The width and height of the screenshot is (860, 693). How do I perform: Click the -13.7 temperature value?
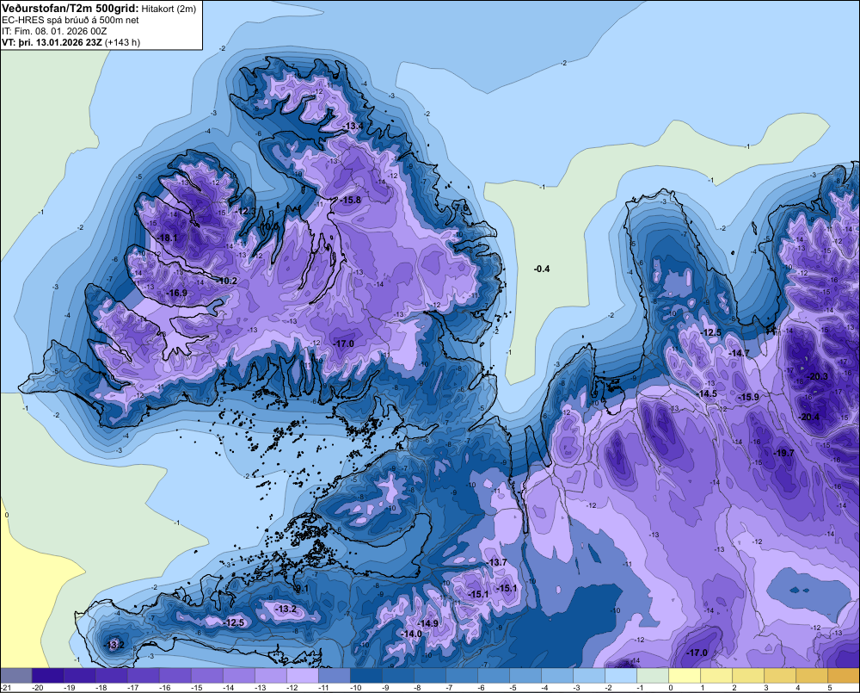pyautogui.click(x=497, y=562)
